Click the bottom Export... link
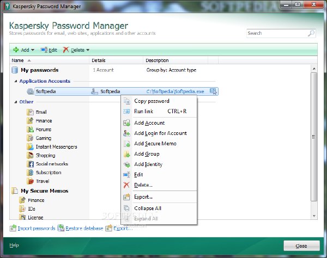 123,229
